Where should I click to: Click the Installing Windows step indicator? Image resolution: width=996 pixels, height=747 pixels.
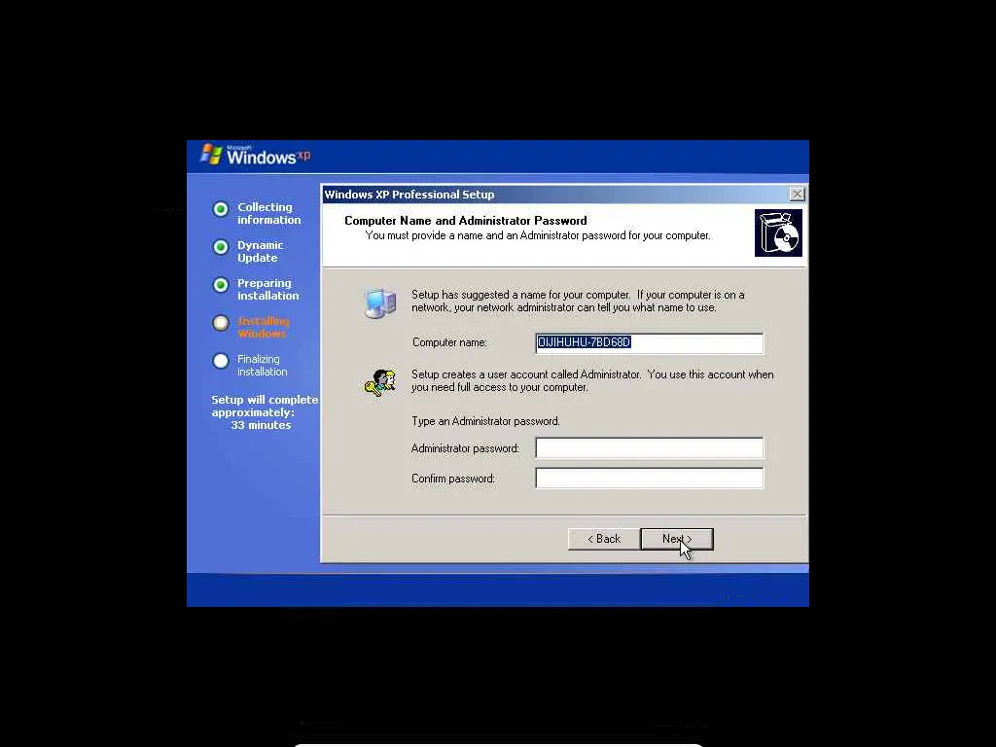coord(221,323)
